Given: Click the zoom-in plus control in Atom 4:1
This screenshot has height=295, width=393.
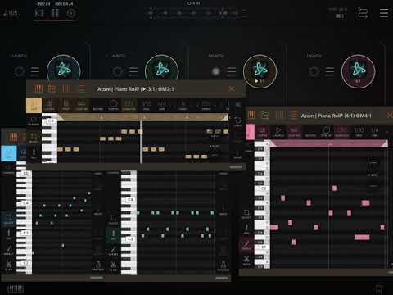Looking at the screenshot, I should (x=373, y=163).
